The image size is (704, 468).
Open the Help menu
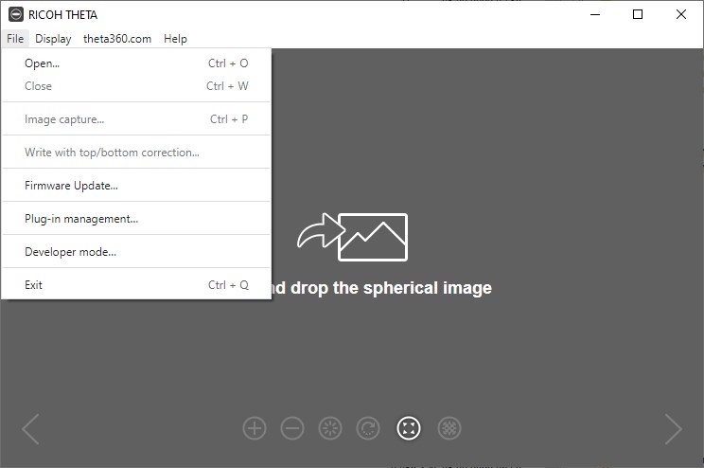[175, 39]
